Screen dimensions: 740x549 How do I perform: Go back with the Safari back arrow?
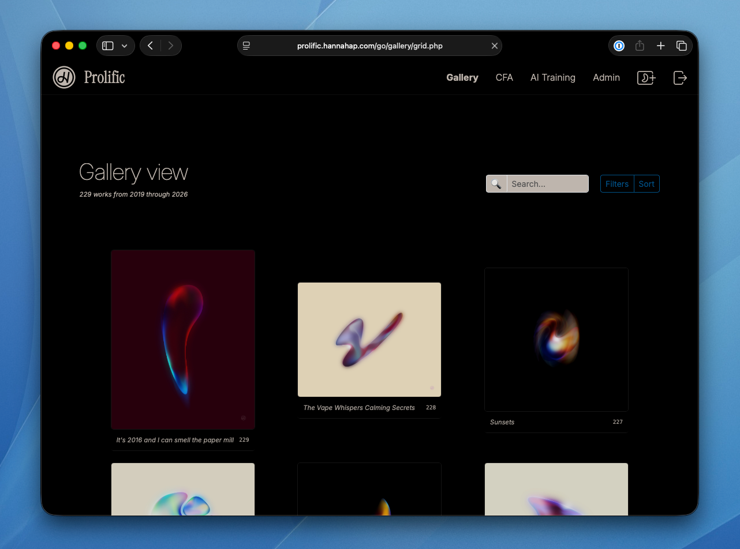tap(150, 46)
